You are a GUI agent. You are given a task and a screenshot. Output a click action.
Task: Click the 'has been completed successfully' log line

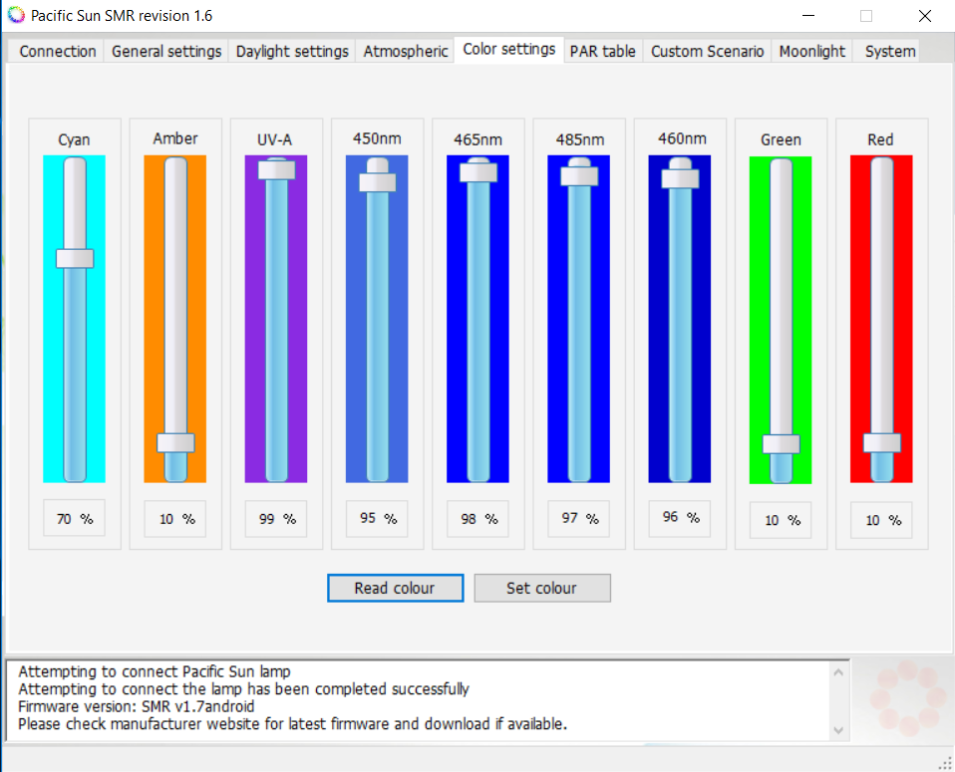(243, 689)
